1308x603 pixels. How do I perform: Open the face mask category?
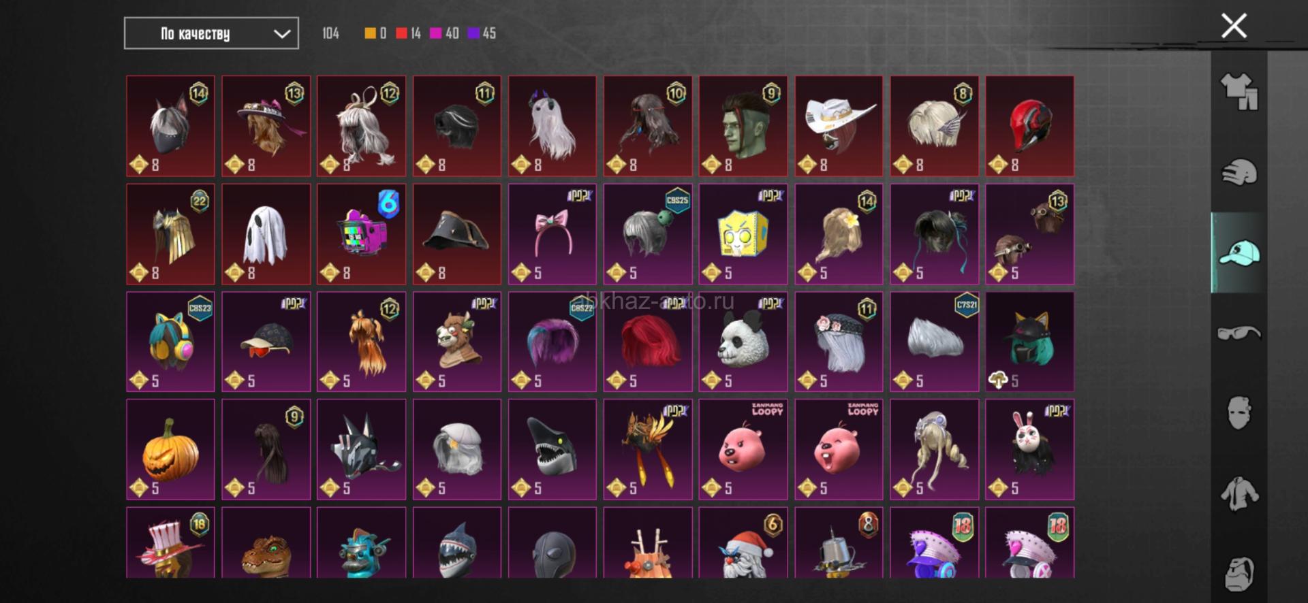1239,412
